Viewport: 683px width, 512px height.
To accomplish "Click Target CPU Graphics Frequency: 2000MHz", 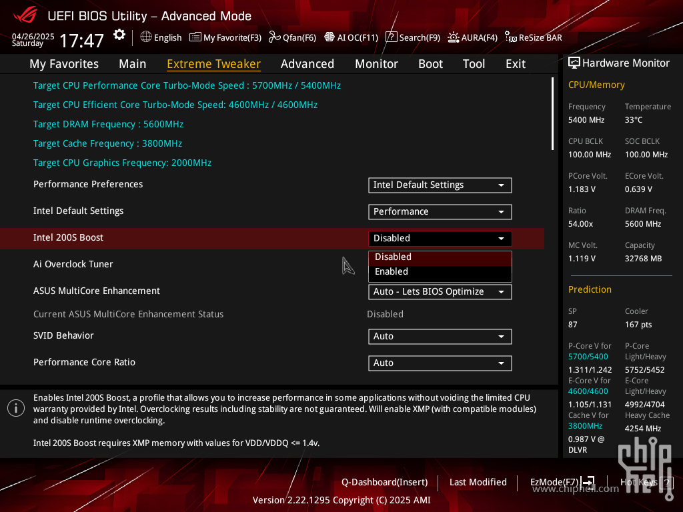I will click(x=123, y=163).
